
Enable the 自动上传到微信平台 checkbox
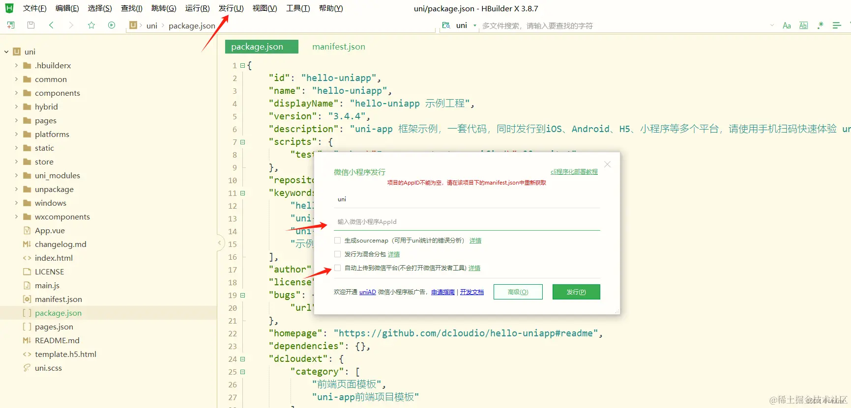pos(337,268)
